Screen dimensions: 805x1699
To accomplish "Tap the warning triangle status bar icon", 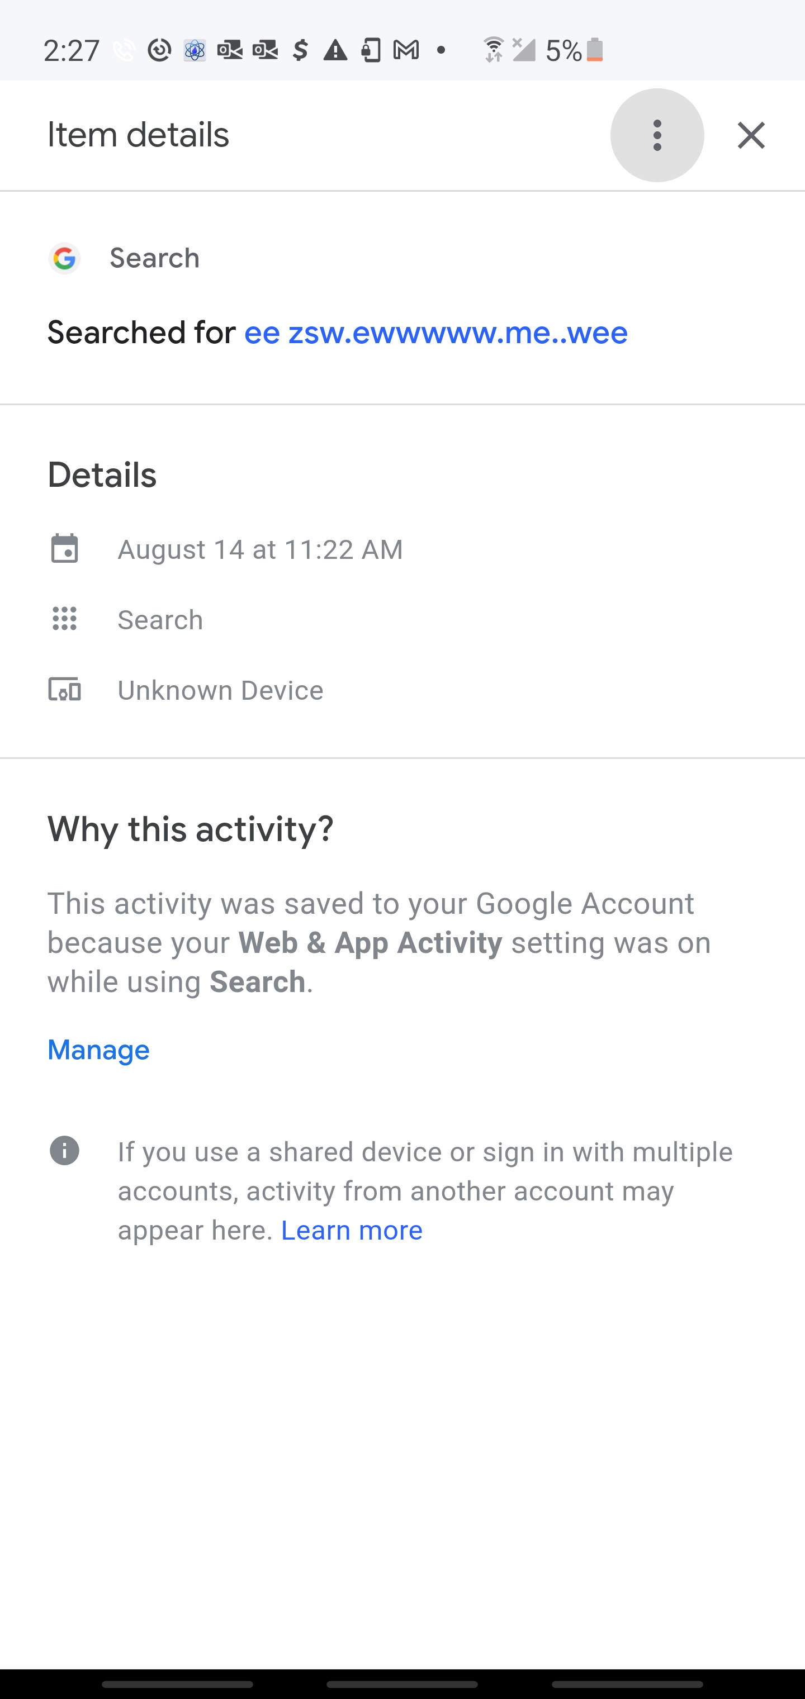I will coord(335,50).
